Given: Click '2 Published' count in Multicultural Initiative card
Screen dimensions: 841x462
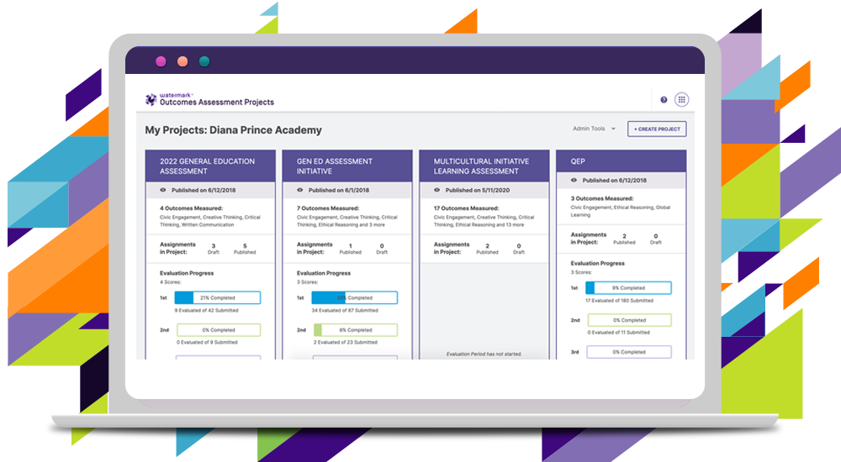Looking at the screenshot, I should (x=487, y=249).
